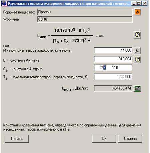Open the flame icon substance selector
Image resolution: width=150 pixels, height=153 pixels.
[x=137, y=12]
